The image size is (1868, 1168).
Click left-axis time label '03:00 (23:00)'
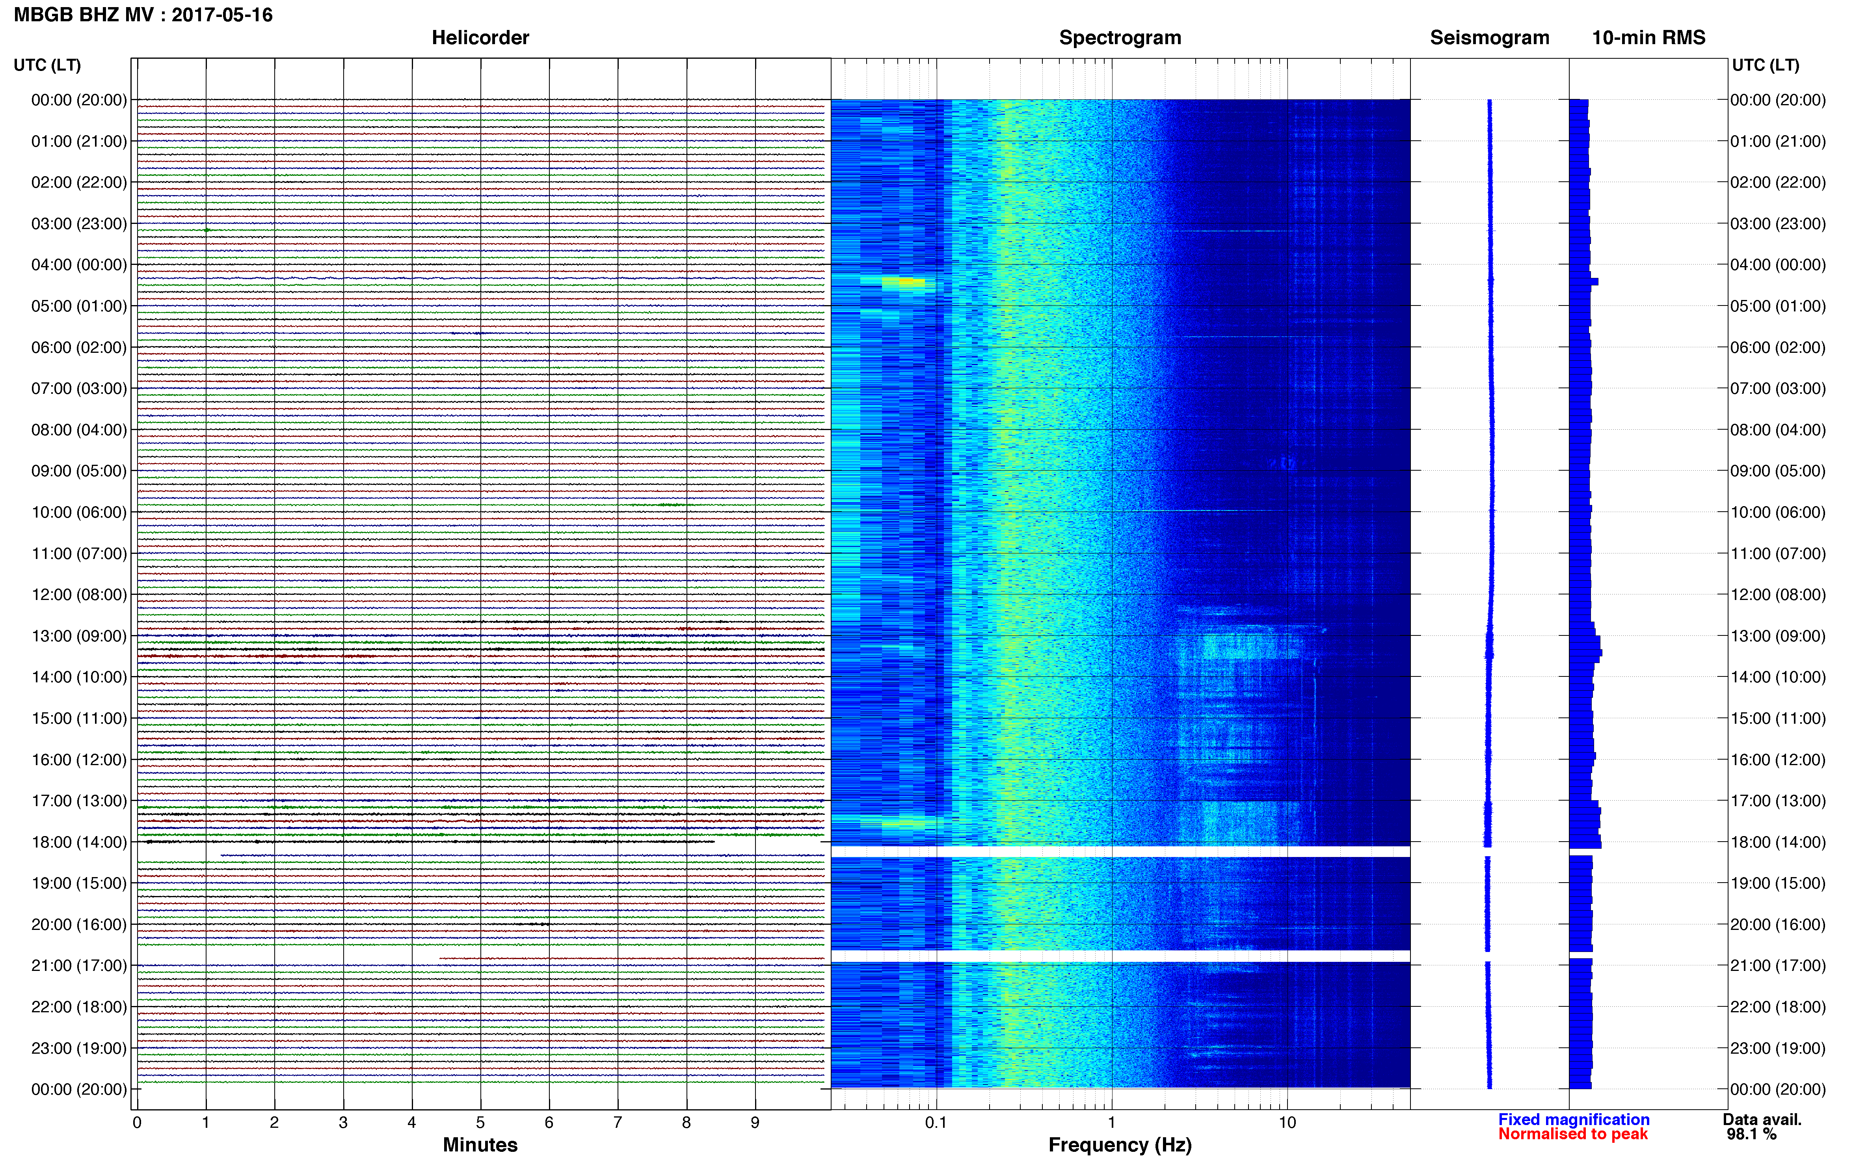pyautogui.click(x=79, y=224)
